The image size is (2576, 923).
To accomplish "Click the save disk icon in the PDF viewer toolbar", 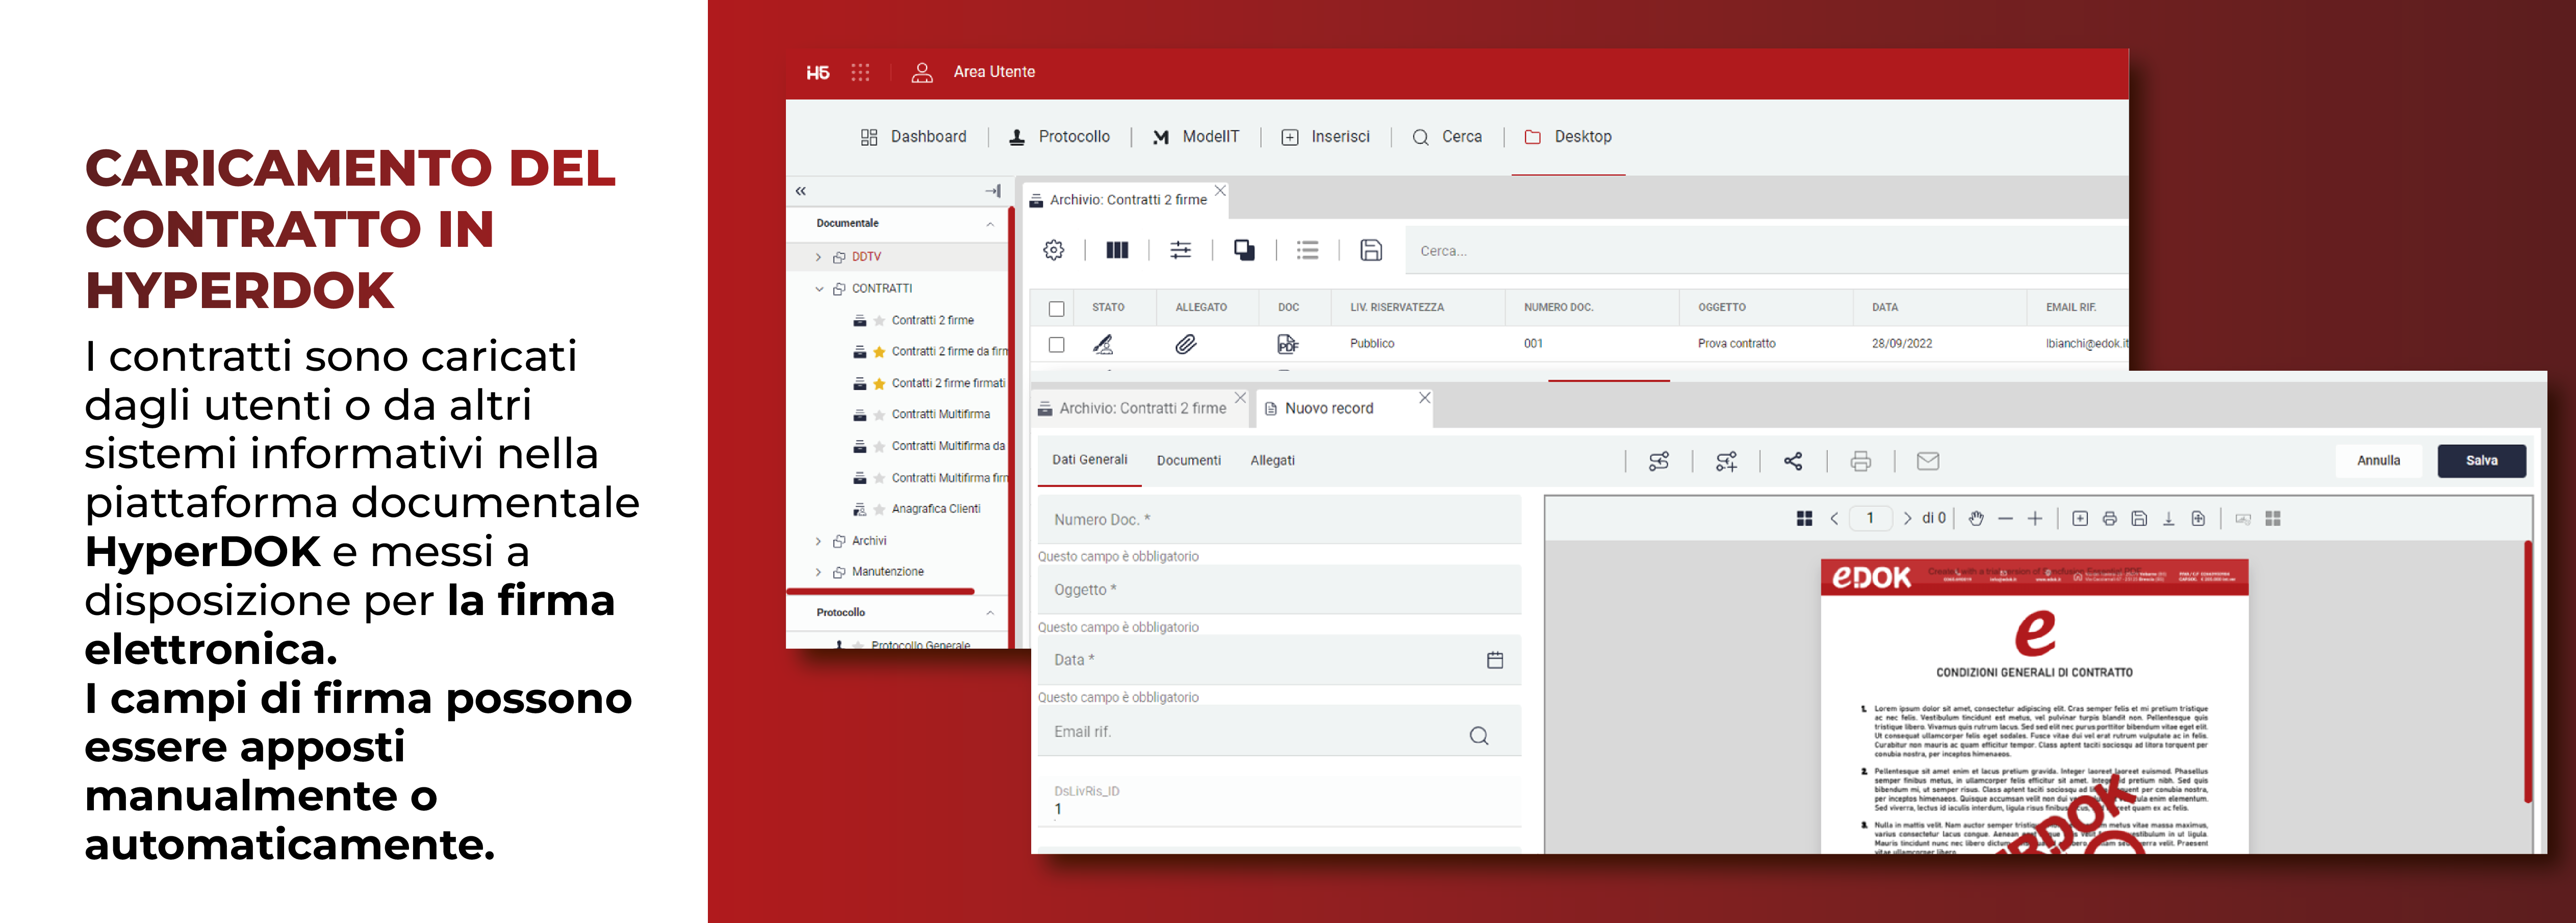I will click(x=2139, y=518).
